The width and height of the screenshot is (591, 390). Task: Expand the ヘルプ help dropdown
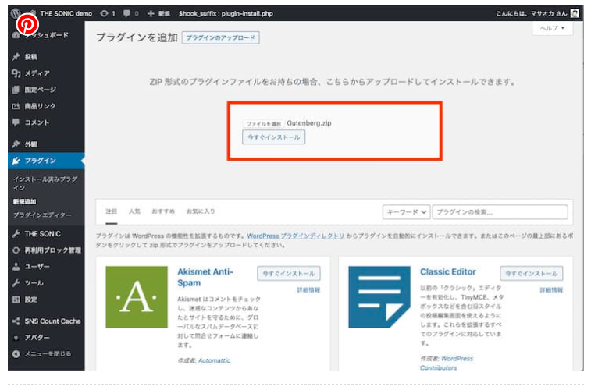[x=552, y=28]
